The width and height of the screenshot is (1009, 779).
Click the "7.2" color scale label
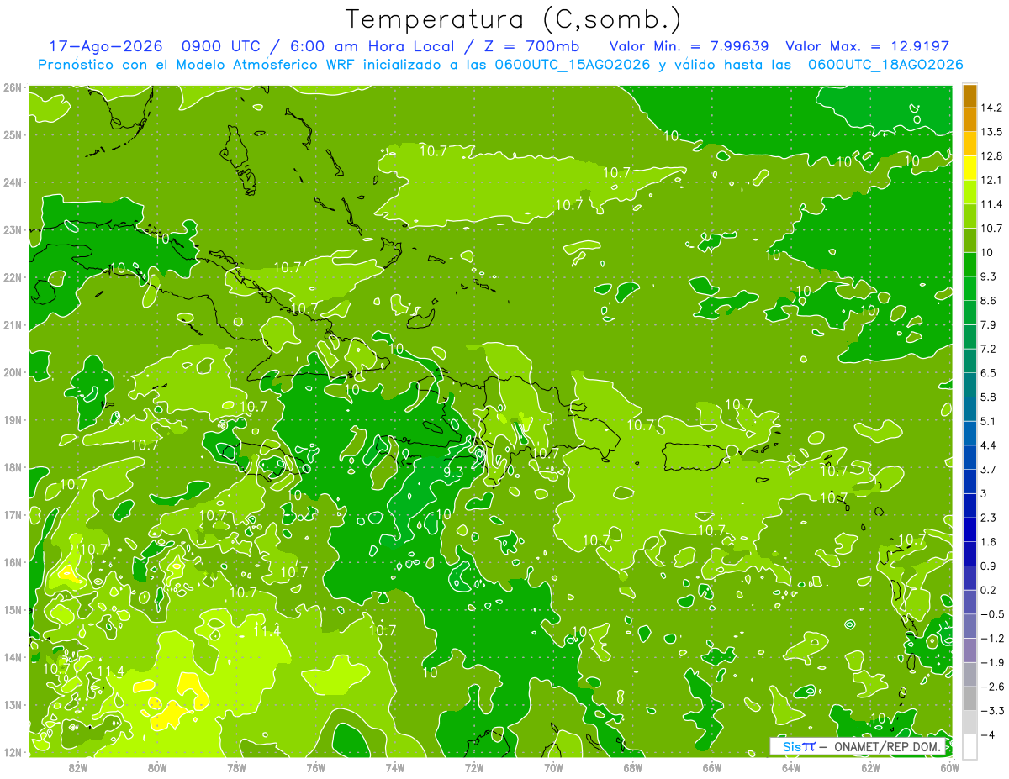point(989,349)
